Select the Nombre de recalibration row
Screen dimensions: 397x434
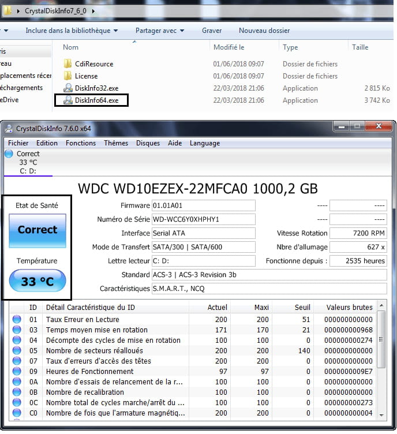pos(193,392)
